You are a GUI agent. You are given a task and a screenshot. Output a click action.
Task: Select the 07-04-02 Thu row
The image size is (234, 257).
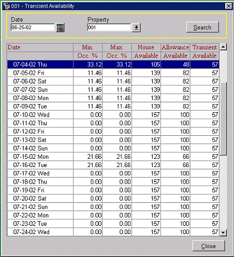(113, 65)
